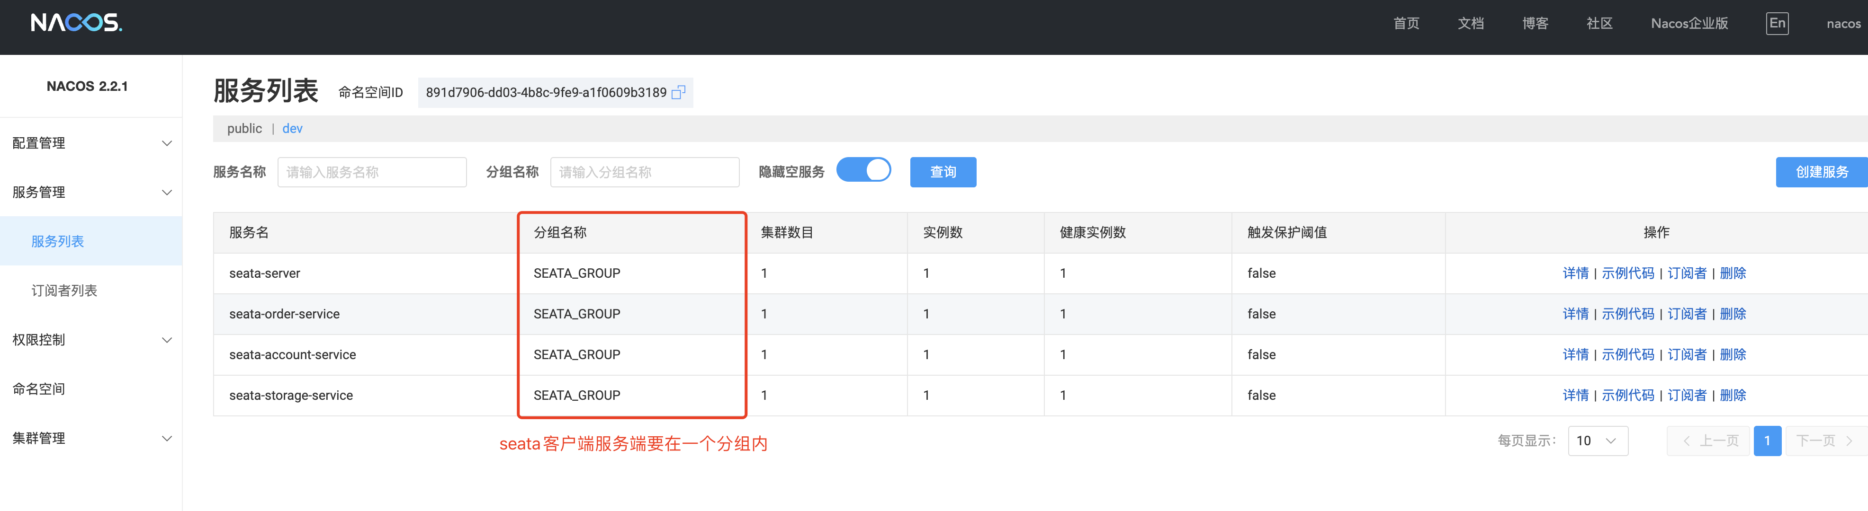Open the nacos user menu

1843,24
